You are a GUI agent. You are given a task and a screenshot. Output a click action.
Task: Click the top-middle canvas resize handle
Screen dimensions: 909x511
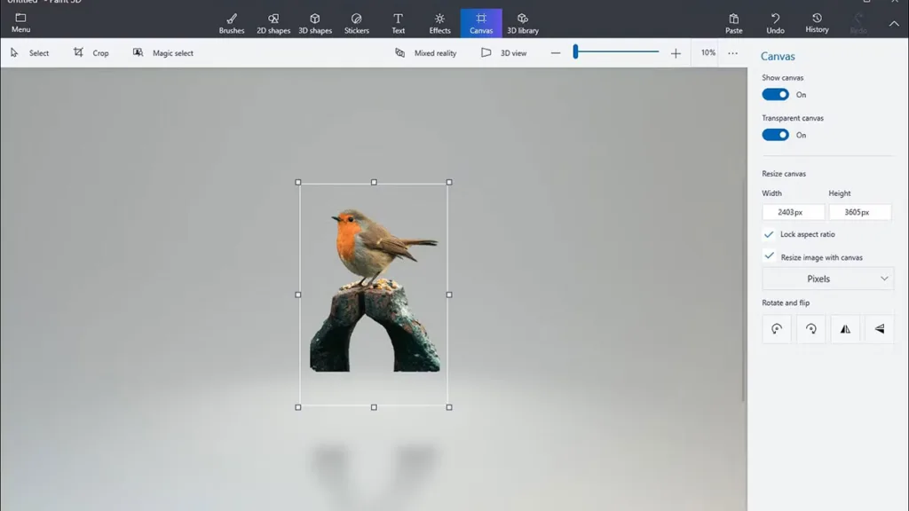click(x=374, y=182)
